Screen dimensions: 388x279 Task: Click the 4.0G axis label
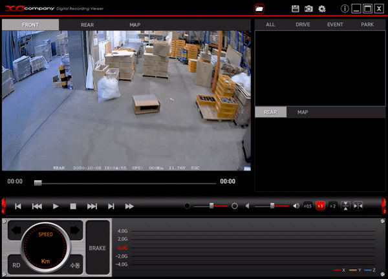[x=122, y=231]
